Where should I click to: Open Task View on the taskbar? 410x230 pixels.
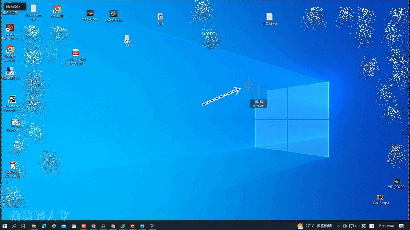(x=24, y=225)
